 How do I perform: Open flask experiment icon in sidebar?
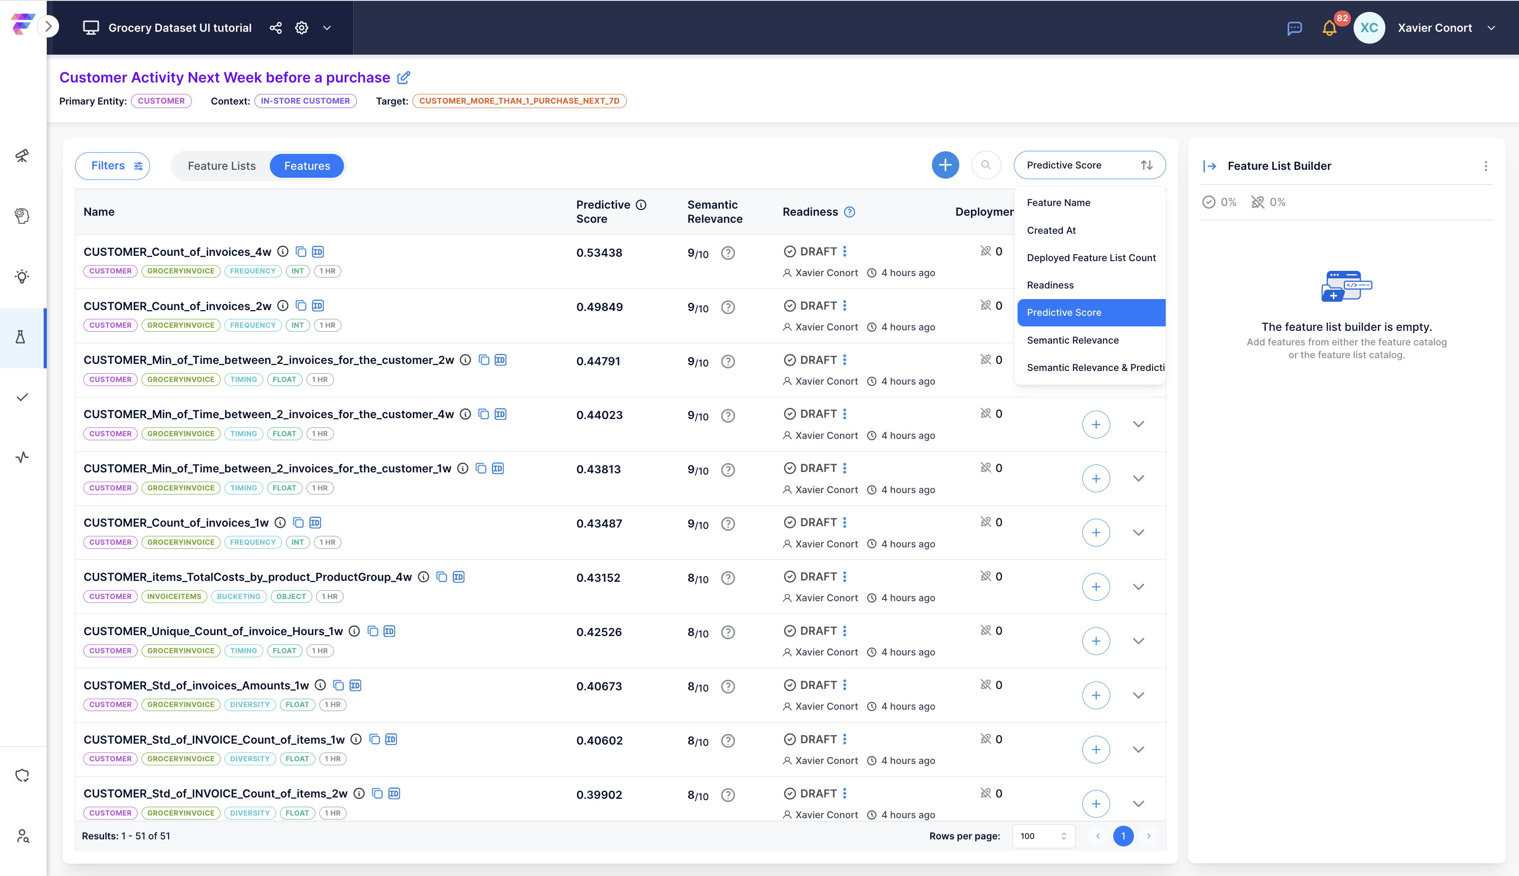[21, 337]
